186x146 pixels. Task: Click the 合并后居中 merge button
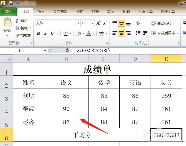163,33
